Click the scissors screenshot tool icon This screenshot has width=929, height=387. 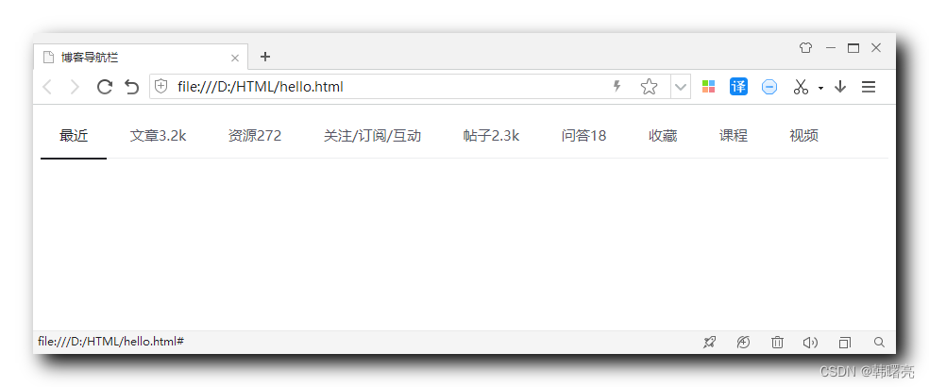tap(801, 87)
